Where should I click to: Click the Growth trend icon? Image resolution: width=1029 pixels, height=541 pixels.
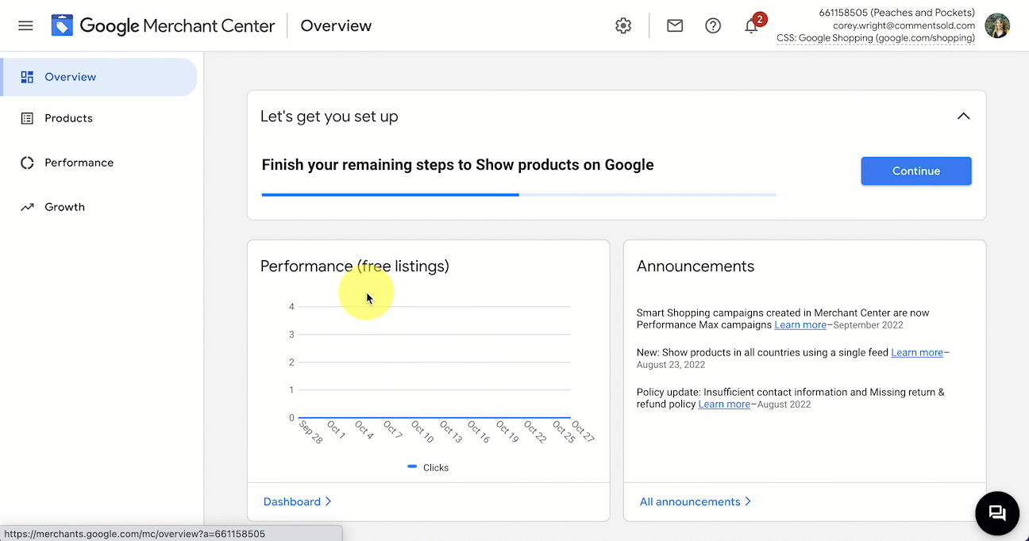(x=27, y=207)
